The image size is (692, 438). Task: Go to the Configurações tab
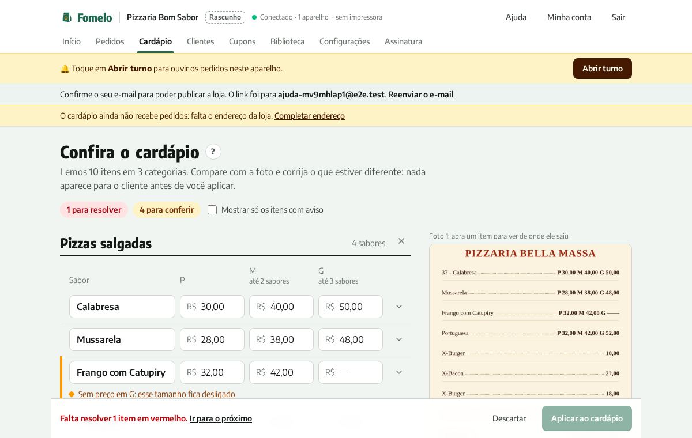[x=345, y=41]
